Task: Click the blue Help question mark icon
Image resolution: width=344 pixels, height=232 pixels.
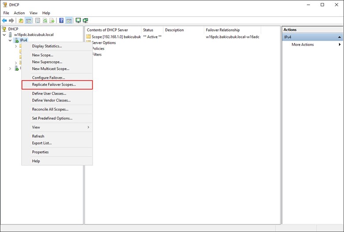Action: [x=61, y=20]
